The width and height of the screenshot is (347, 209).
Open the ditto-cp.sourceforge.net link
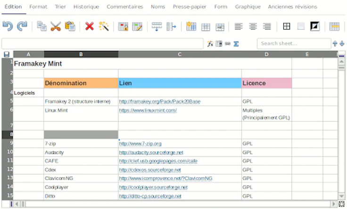click(x=150, y=196)
